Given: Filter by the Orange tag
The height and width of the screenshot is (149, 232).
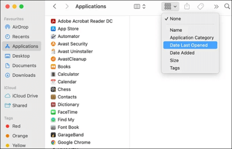Looking at the screenshot, I should [x=22, y=136].
